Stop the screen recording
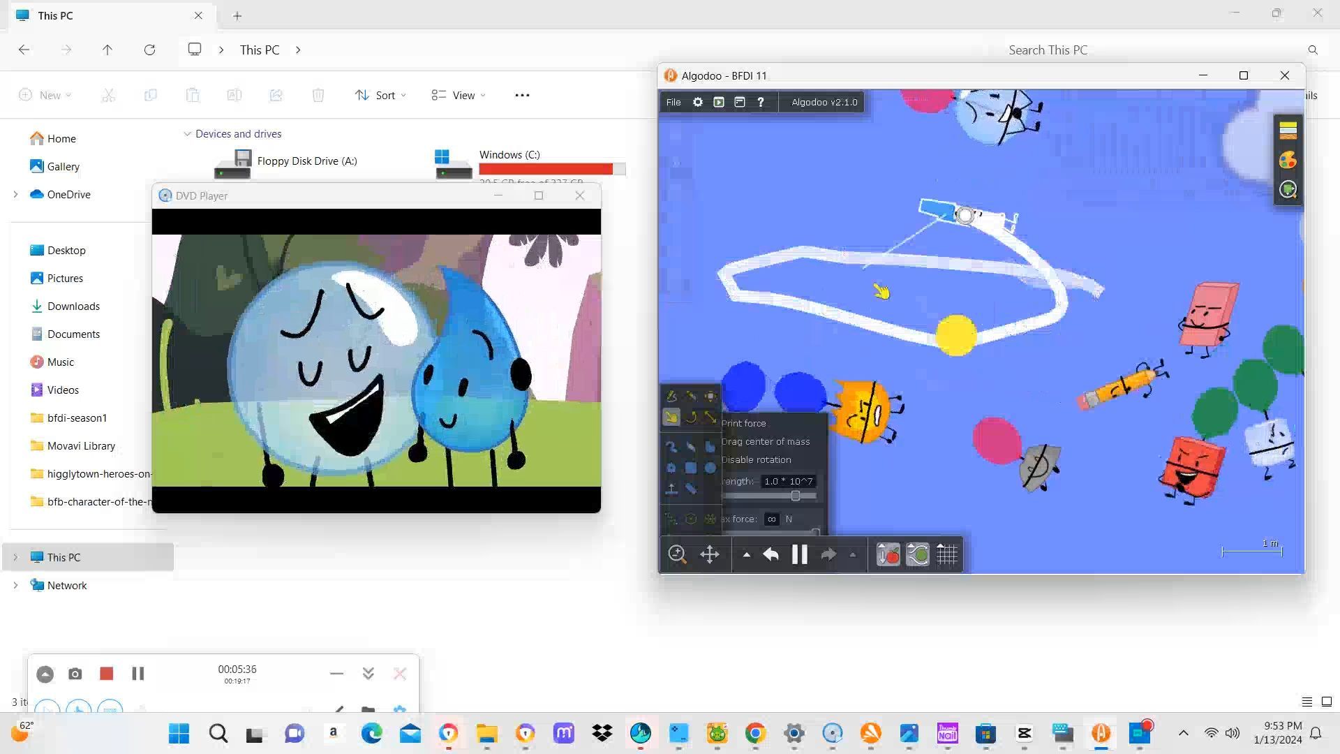The image size is (1340, 754). tap(106, 674)
